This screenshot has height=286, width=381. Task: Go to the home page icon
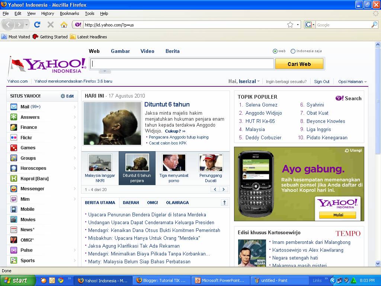pos(64,25)
